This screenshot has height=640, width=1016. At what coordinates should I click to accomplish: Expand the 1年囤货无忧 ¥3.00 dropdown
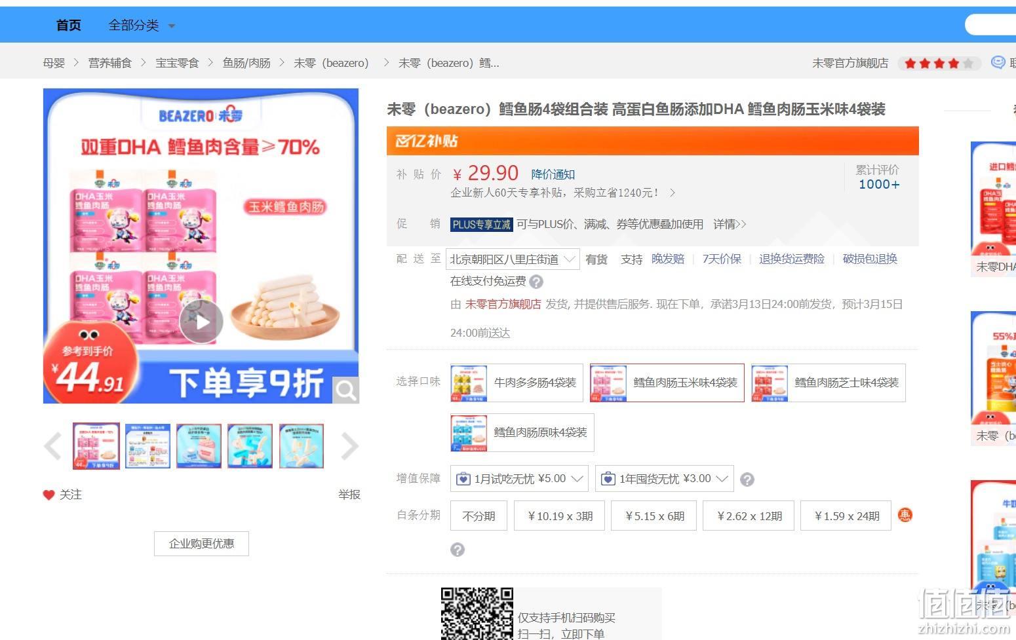point(664,479)
